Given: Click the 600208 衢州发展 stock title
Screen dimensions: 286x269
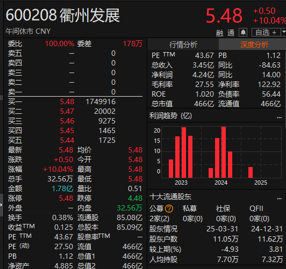Looking at the screenshot, I should tap(62, 16).
